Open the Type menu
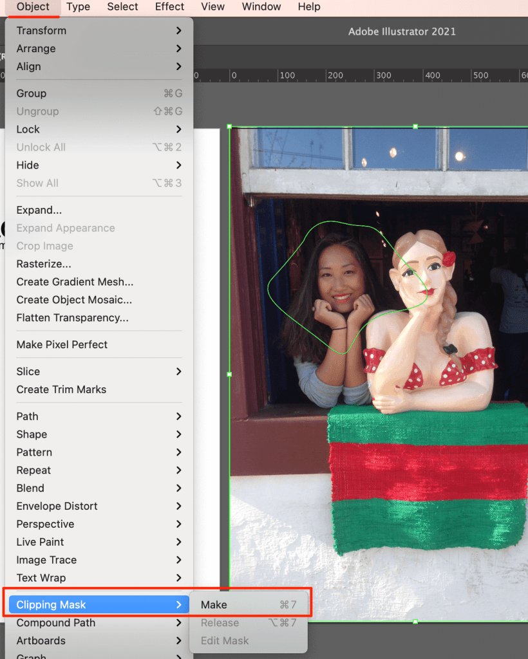528x659 pixels. pos(78,7)
